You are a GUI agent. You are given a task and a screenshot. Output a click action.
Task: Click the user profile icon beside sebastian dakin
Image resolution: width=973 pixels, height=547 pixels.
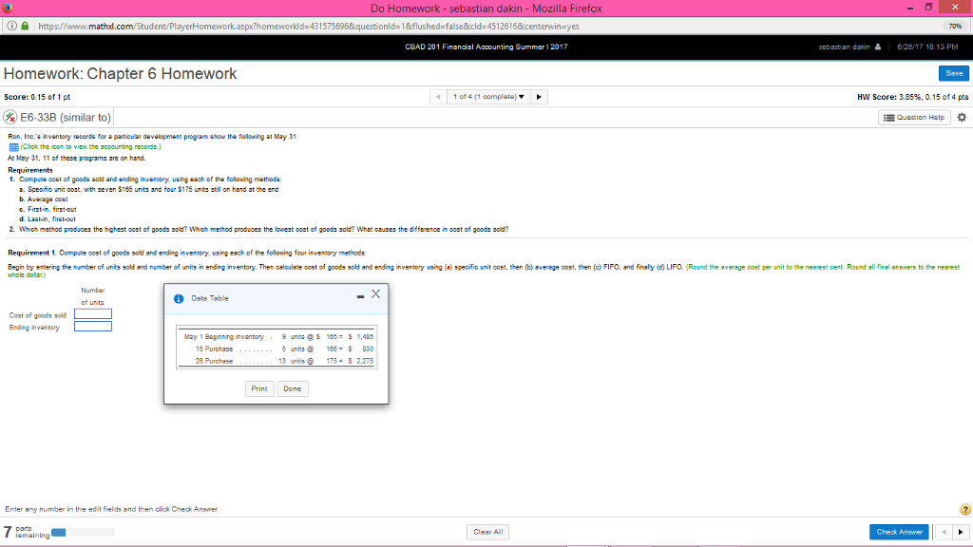tap(877, 47)
